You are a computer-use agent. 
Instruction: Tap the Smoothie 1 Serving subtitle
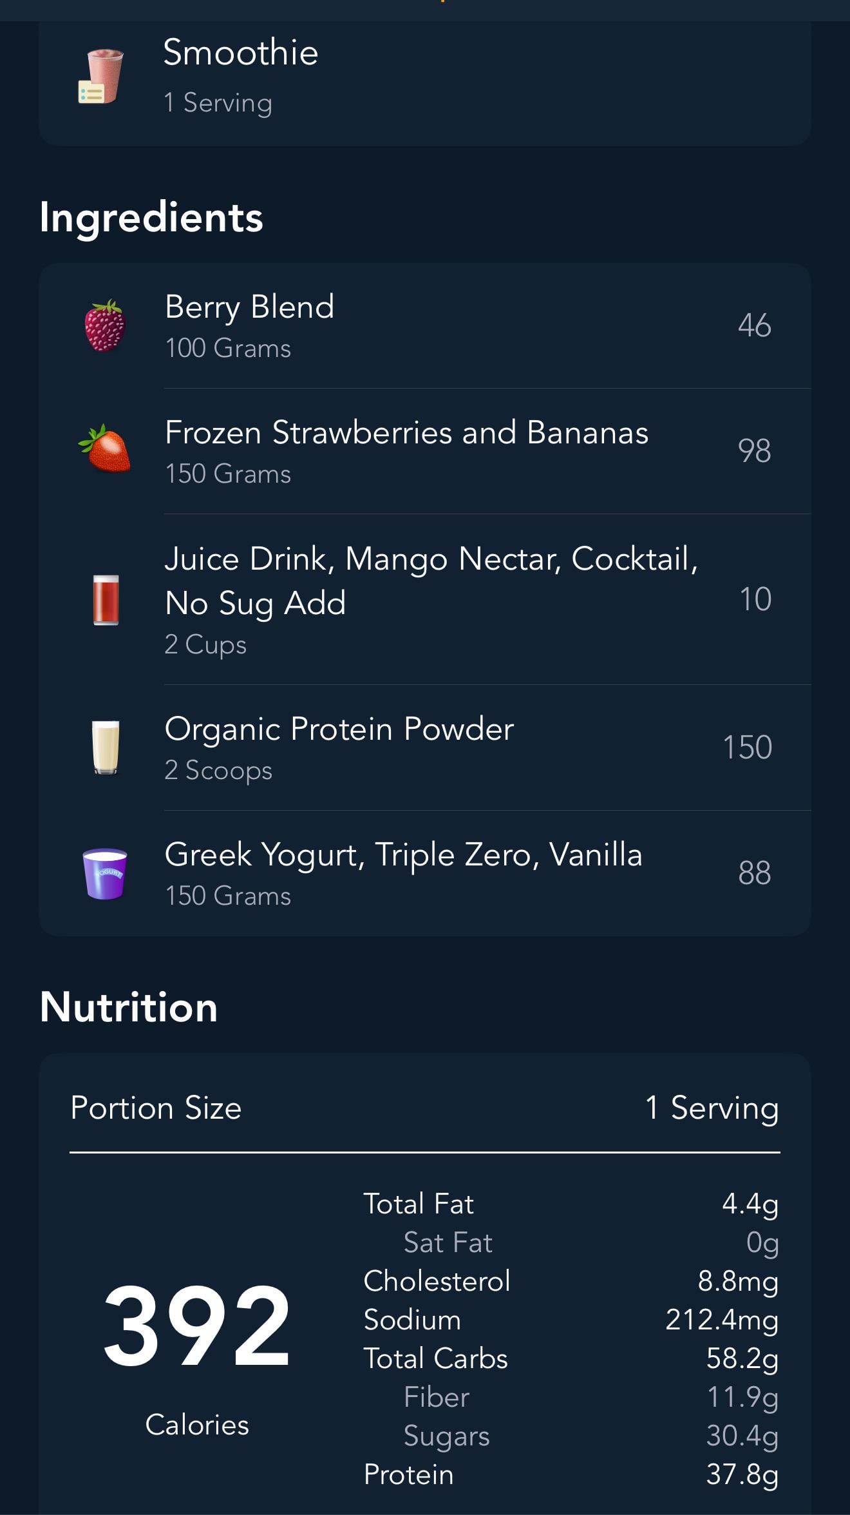[x=218, y=103]
